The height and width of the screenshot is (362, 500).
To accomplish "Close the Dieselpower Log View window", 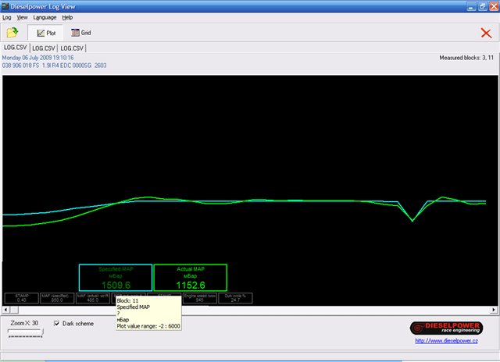I will (494, 6).
